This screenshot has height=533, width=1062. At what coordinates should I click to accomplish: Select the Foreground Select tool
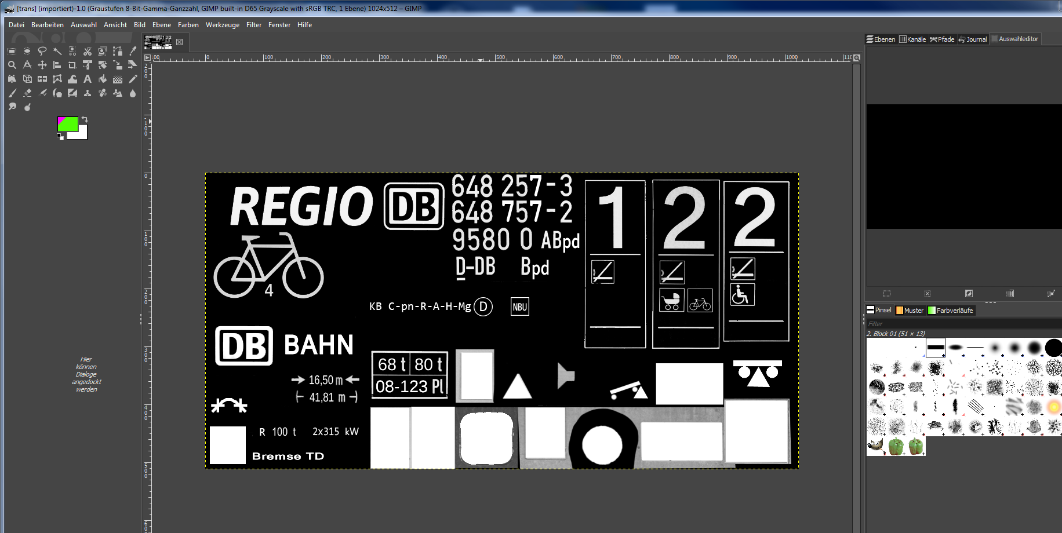102,51
